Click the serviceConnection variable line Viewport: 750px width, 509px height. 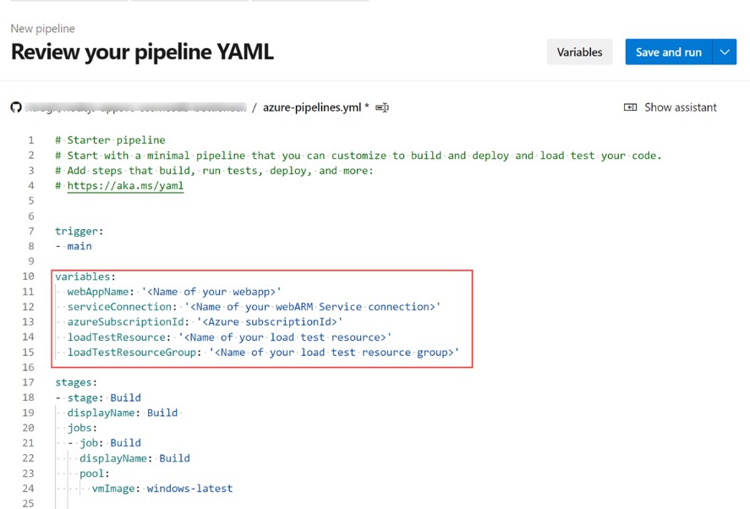(254, 306)
